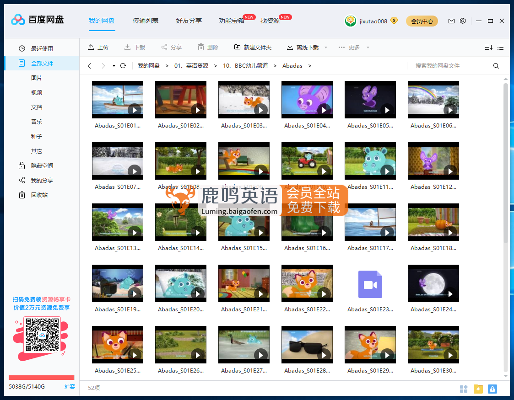Select the Abadas_S01E06 video thumbnail
This screenshot has height=400, width=514.
[x=433, y=100]
